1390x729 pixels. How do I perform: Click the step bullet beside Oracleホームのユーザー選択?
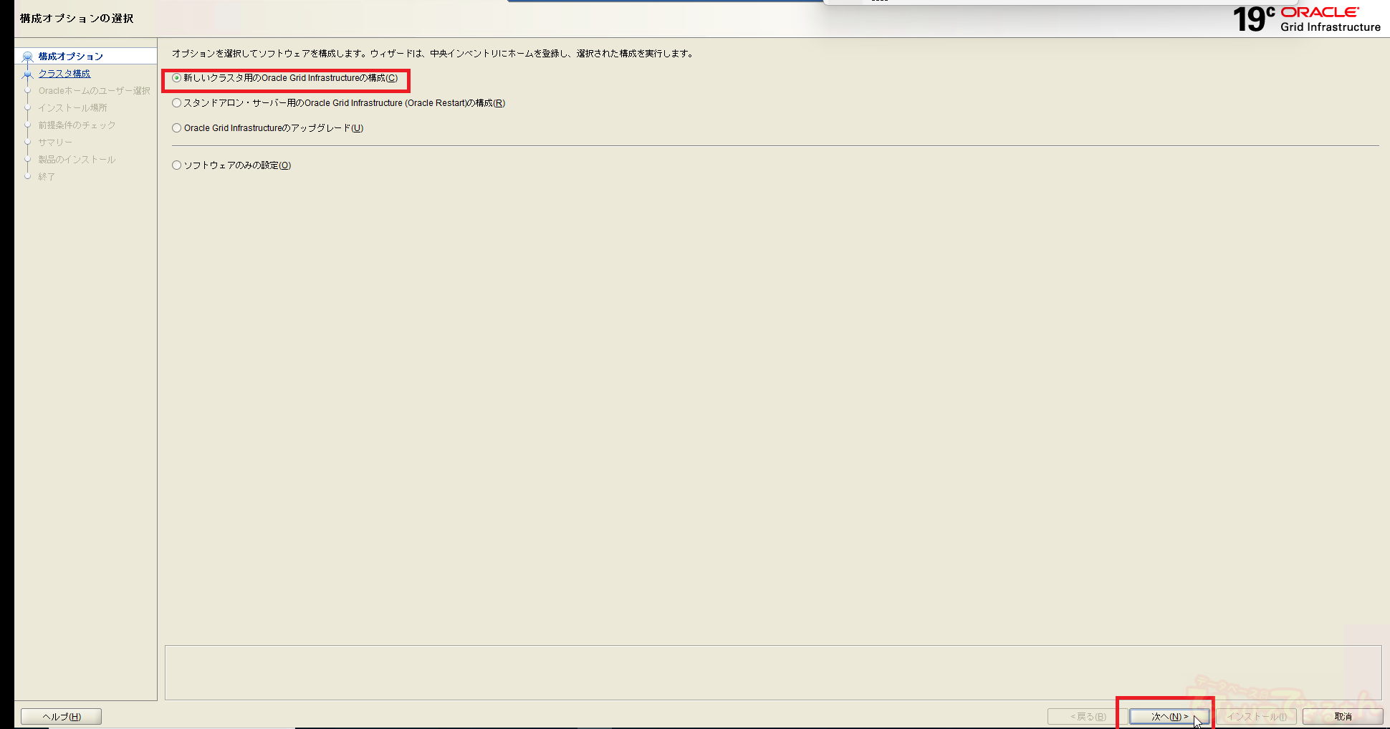(28, 91)
